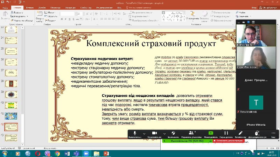Image resolution: width=280 pixels, height=157 pixels.
Task: Mute the microphone in Zoom toolbar
Action: point(135,133)
